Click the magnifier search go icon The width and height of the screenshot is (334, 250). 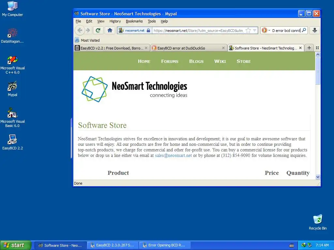(304, 30)
